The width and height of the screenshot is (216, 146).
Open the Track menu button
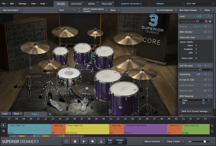pyautogui.click(x=6, y=114)
